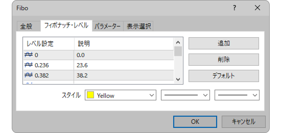Click the キャンセル button
The width and height of the screenshot is (281, 133).
click(243, 122)
